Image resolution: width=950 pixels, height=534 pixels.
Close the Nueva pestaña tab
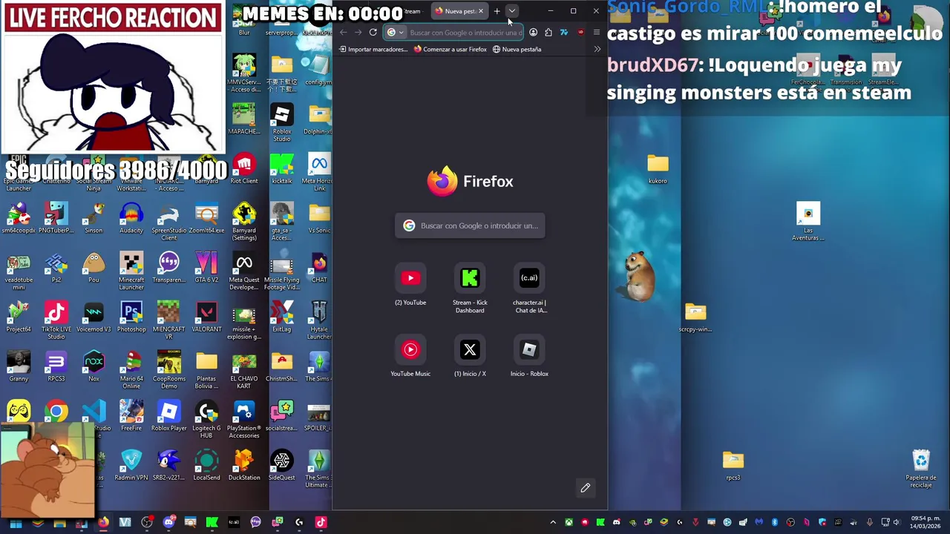[x=480, y=11]
